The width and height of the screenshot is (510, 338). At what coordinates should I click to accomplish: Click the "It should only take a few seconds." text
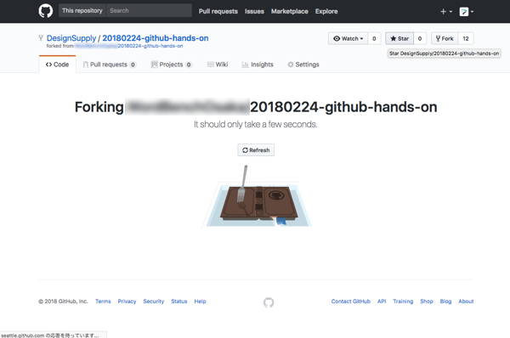point(256,124)
